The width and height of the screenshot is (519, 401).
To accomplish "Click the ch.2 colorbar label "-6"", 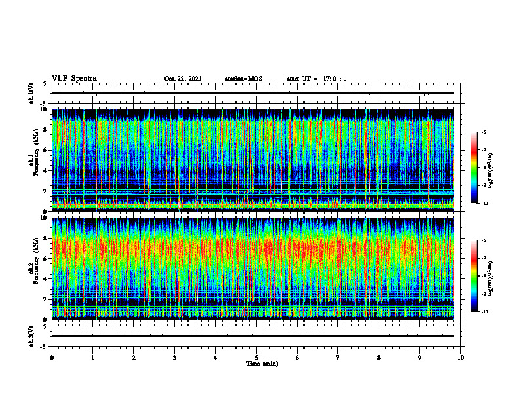I will [x=484, y=240].
